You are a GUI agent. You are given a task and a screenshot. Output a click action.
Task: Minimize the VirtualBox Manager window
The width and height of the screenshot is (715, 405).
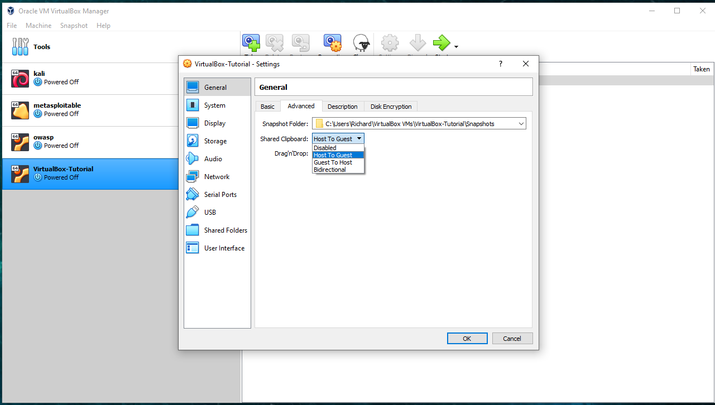point(651,11)
